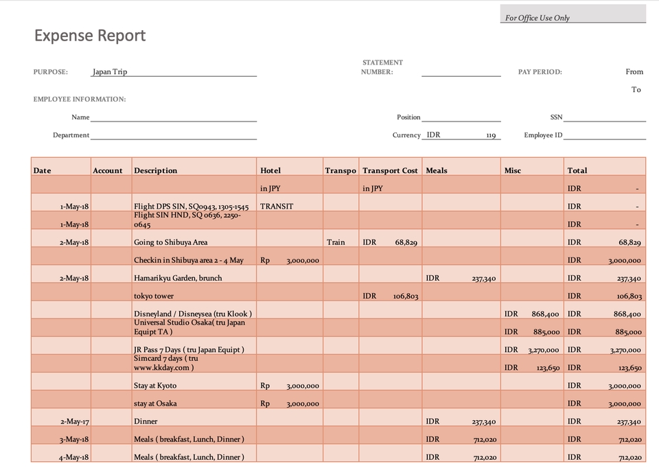The width and height of the screenshot is (659, 475).
Task: Click the Currency field showing IDR
Action: pyautogui.click(x=461, y=135)
